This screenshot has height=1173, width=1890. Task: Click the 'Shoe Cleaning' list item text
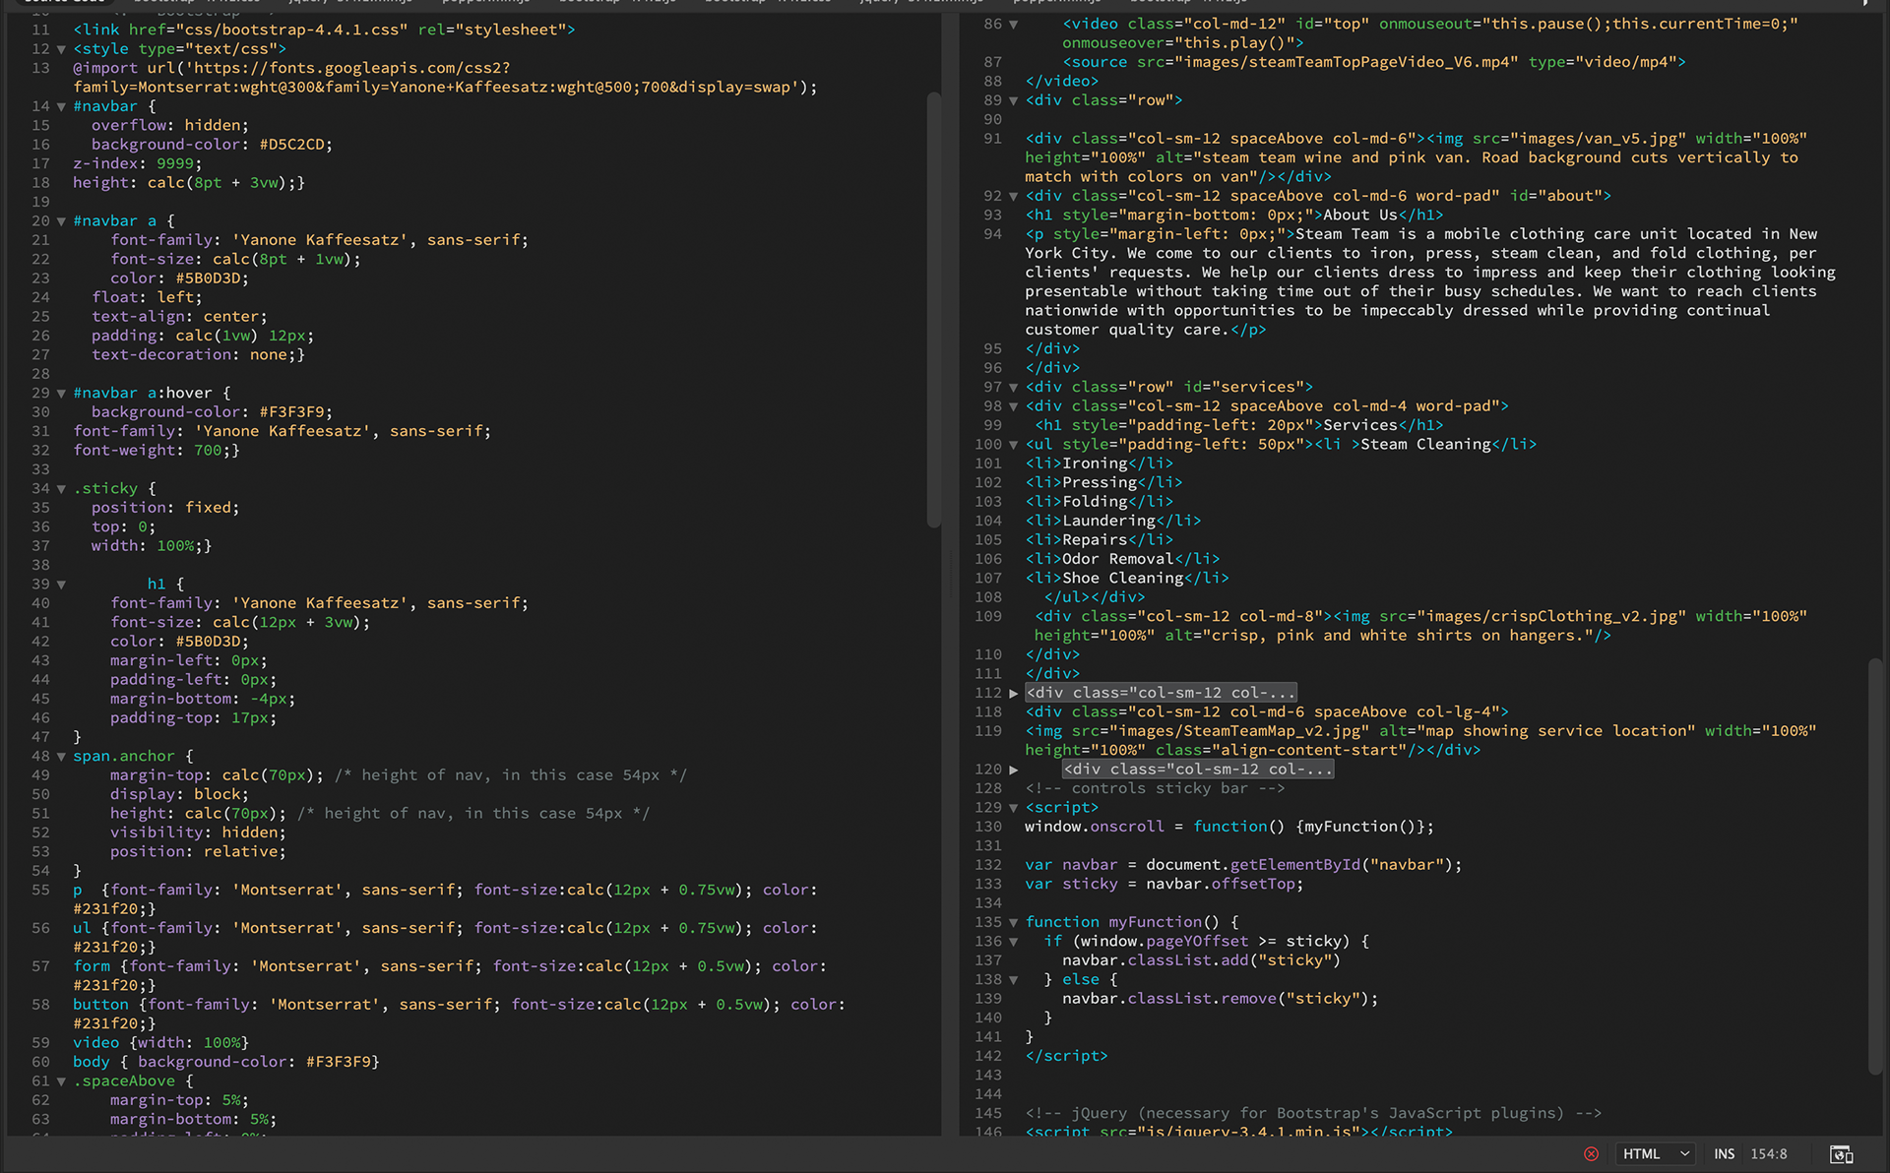pos(1123,579)
